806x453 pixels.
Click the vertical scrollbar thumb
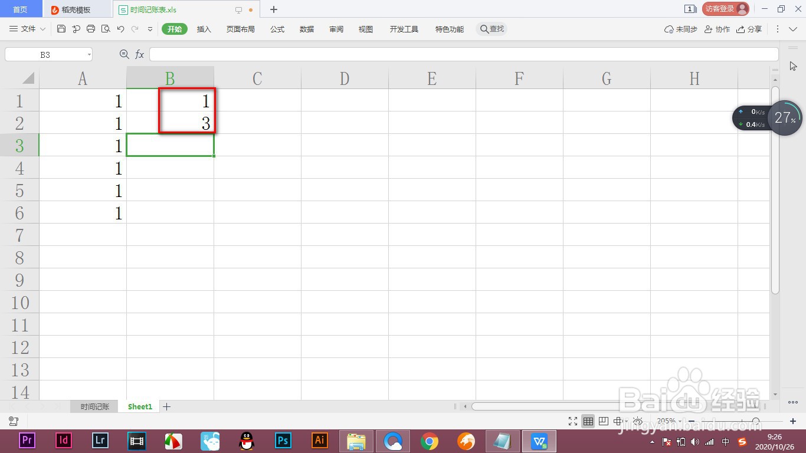[775, 190]
